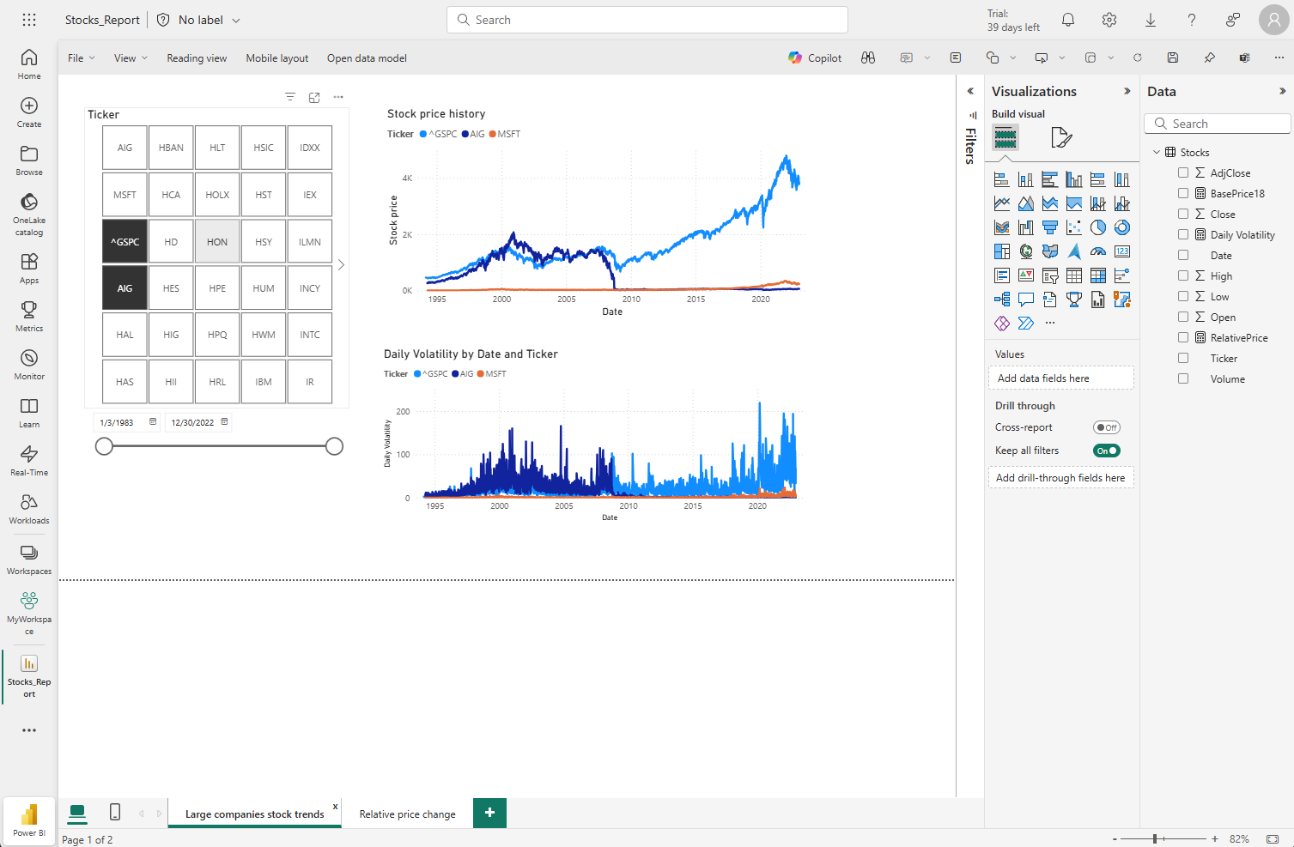Open the Home navigation item

coord(29,64)
